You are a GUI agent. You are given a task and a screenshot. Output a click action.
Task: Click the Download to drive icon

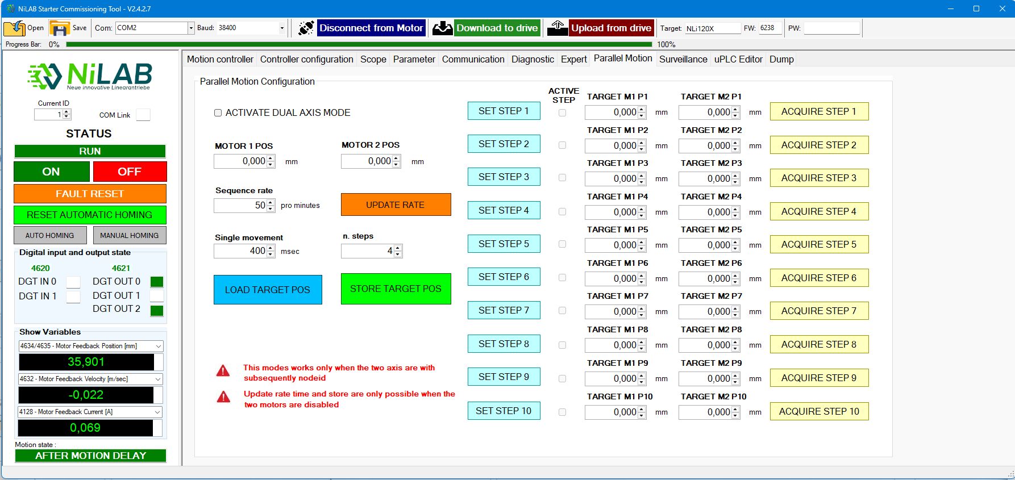(442, 28)
